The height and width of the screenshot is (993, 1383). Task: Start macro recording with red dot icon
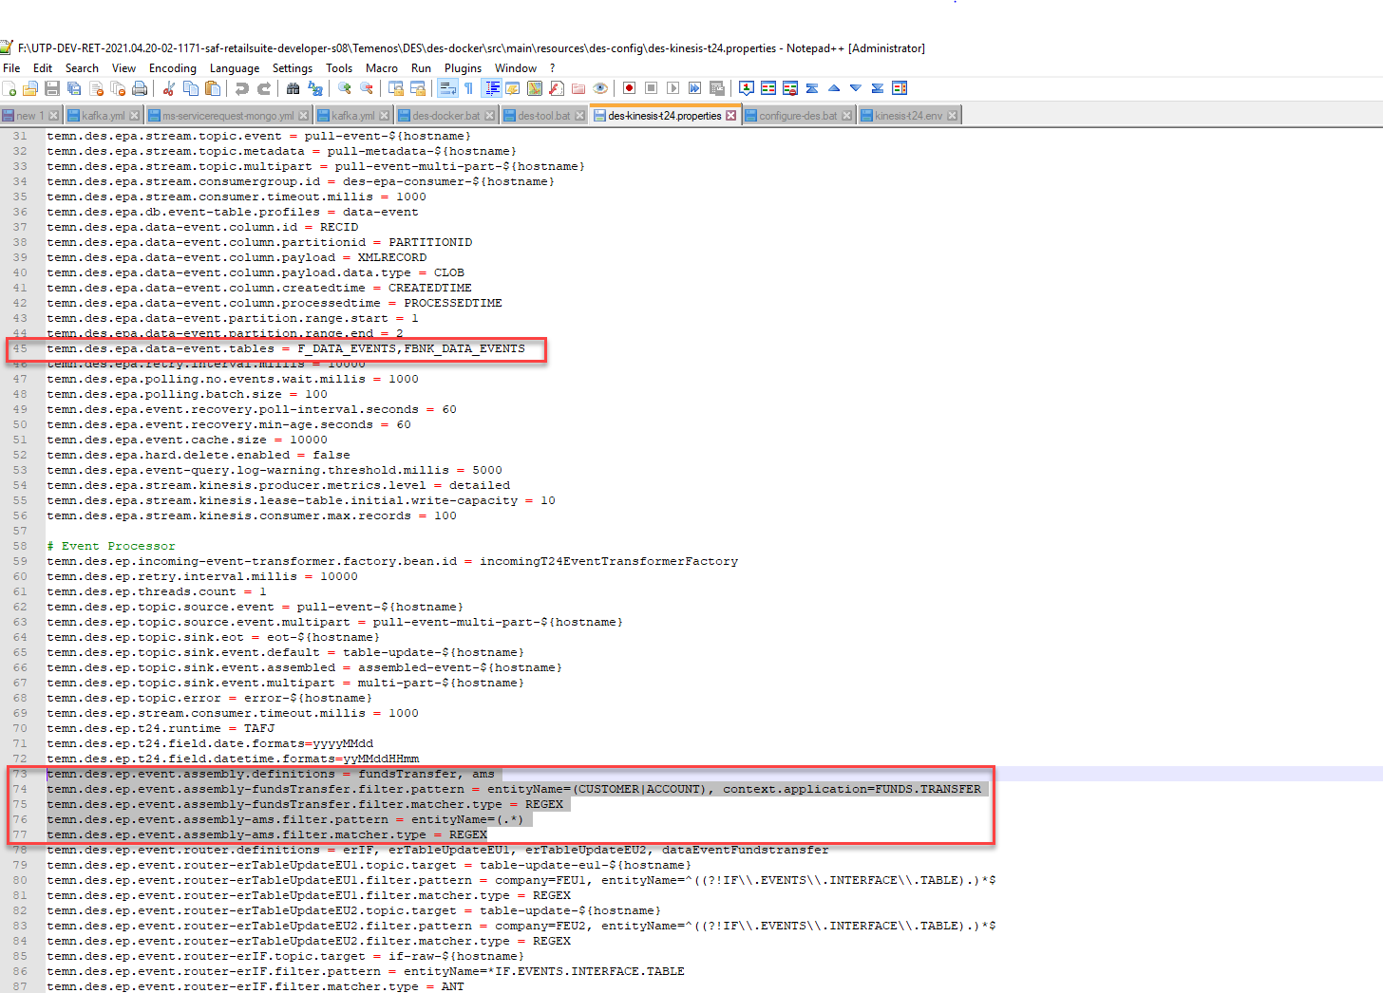pos(629,88)
